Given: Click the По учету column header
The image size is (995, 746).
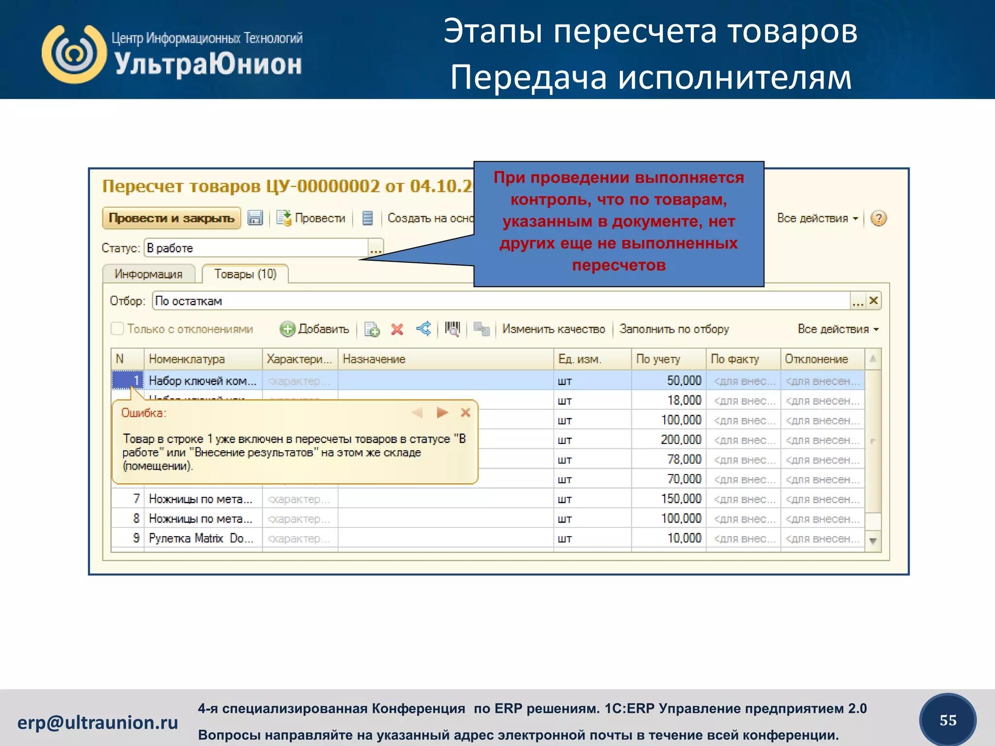Looking at the screenshot, I should click(669, 359).
